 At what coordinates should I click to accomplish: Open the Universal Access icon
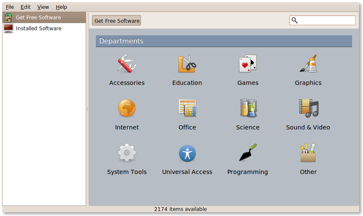point(187,153)
